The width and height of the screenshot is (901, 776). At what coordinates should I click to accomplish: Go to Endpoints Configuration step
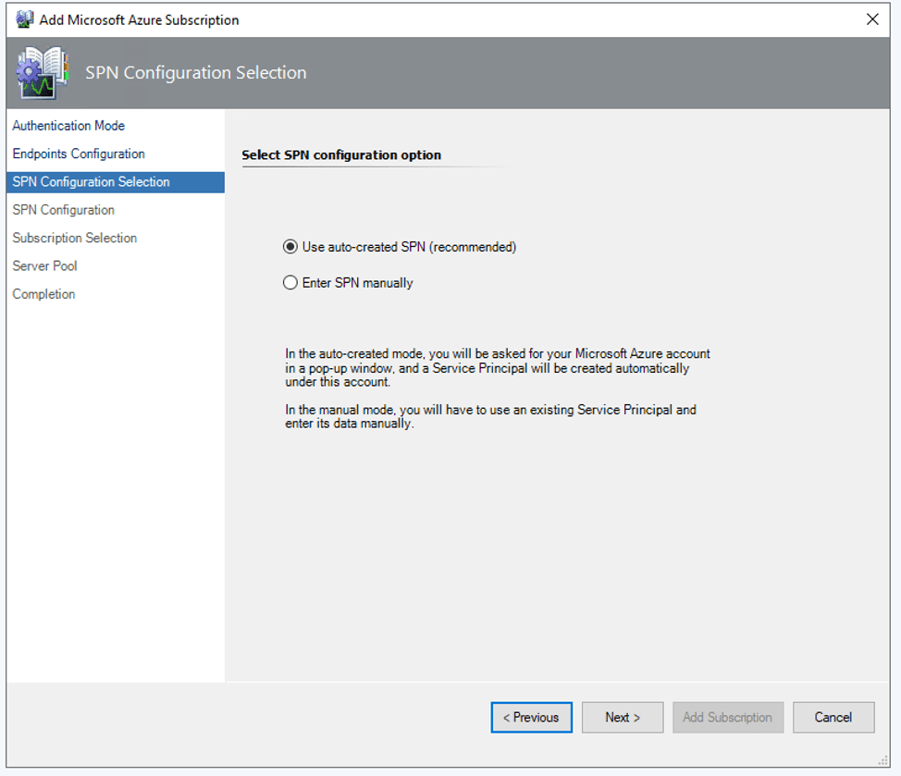[79, 154]
